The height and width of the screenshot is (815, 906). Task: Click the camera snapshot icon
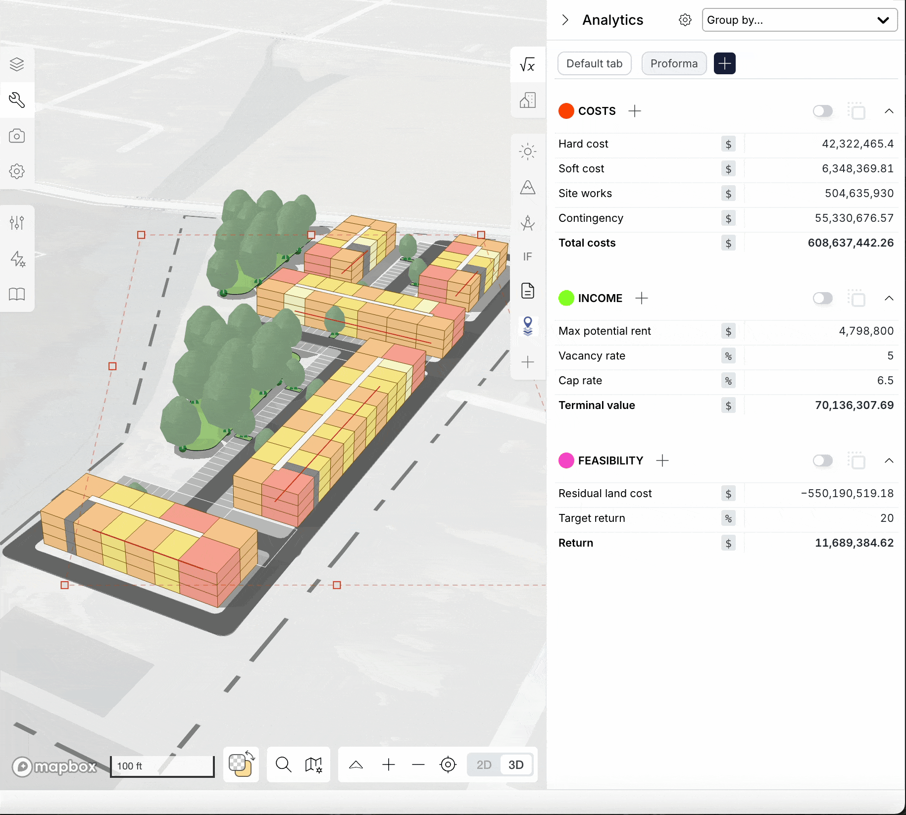[x=17, y=136]
